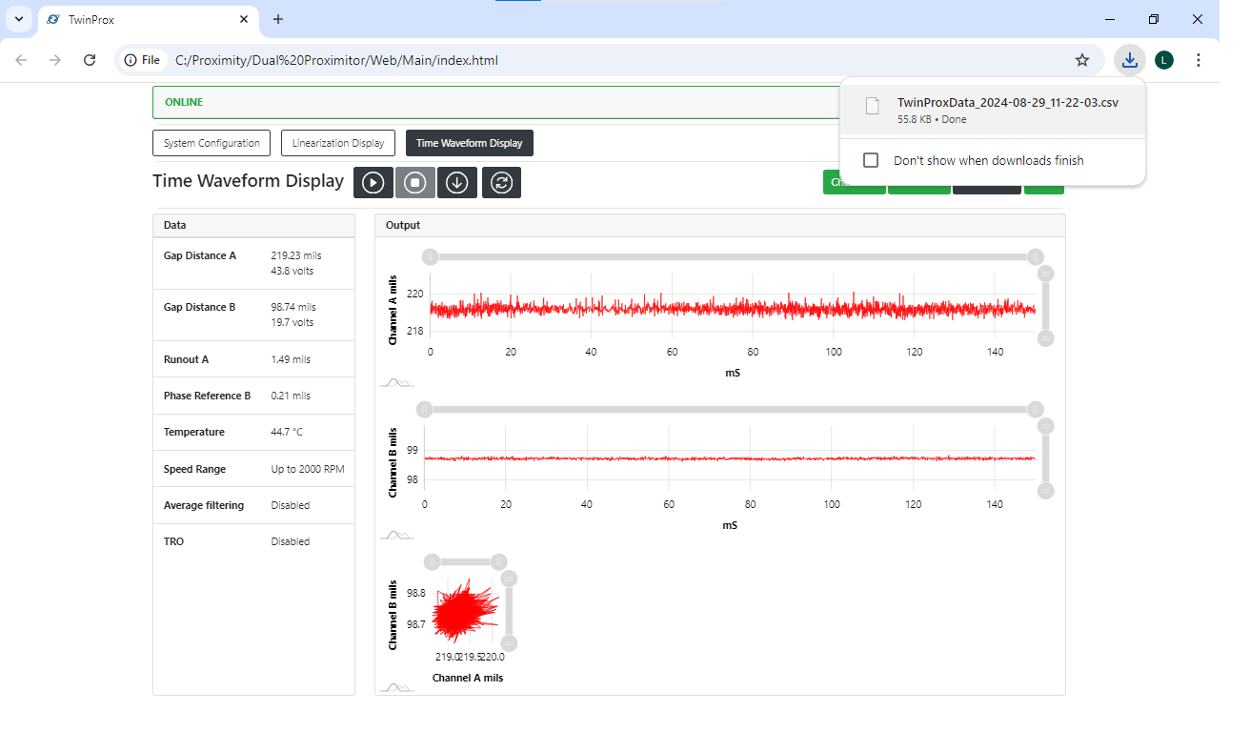
Task: Tick Don't show when downloads finish
Action: click(x=870, y=160)
